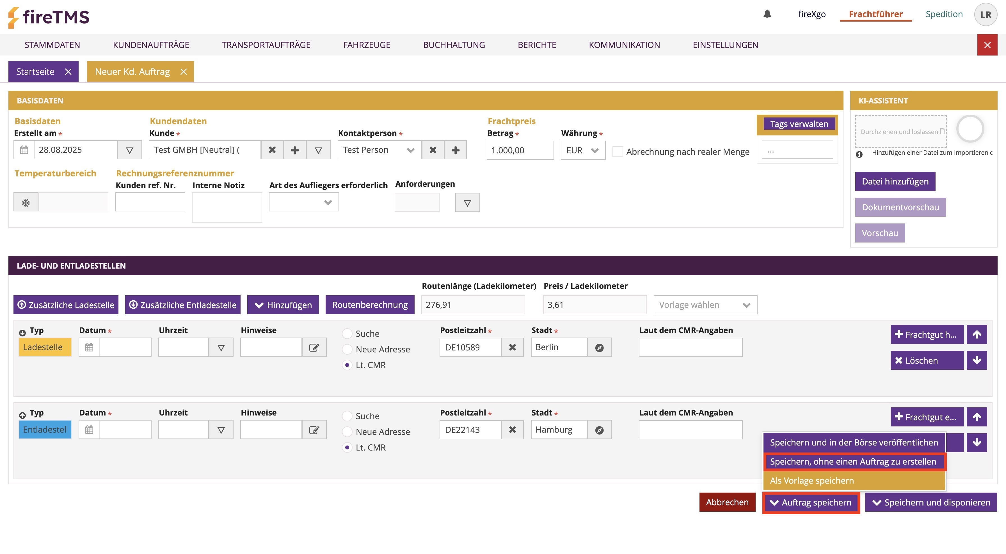
Task: Select Neue Adresse radio for Ladestelle
Action: (347, 350)
